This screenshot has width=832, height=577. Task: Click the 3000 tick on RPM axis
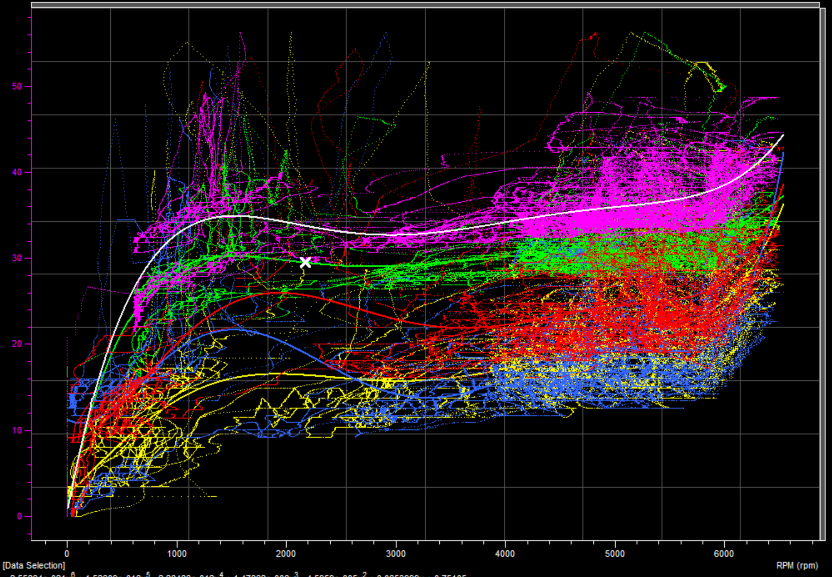pyautogui.click(x=396, y=554)
